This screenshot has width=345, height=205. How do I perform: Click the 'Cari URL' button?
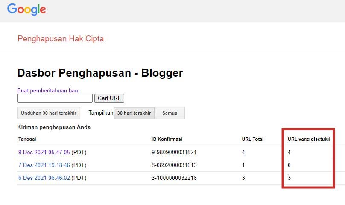coord(109,98)
